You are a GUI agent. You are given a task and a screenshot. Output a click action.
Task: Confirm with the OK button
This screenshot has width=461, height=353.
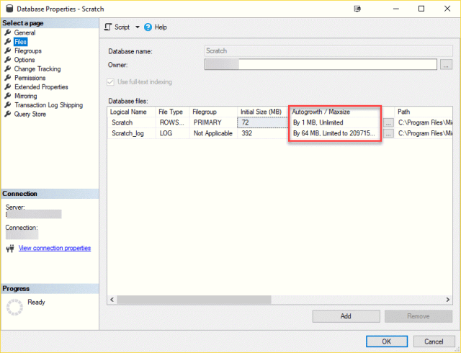[x=386, y=341]
